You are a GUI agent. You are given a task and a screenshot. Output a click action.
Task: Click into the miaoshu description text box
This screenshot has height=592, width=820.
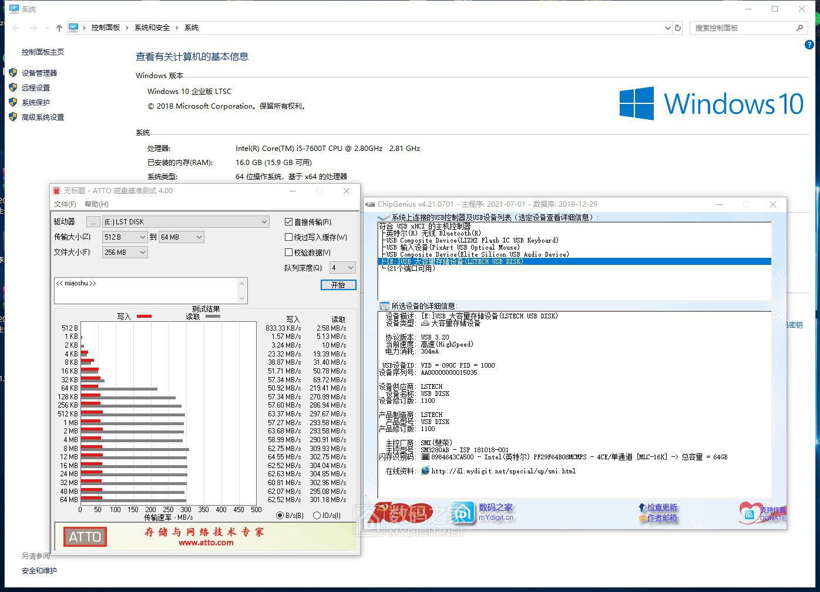pyautogui.click(x=146, y=291)
